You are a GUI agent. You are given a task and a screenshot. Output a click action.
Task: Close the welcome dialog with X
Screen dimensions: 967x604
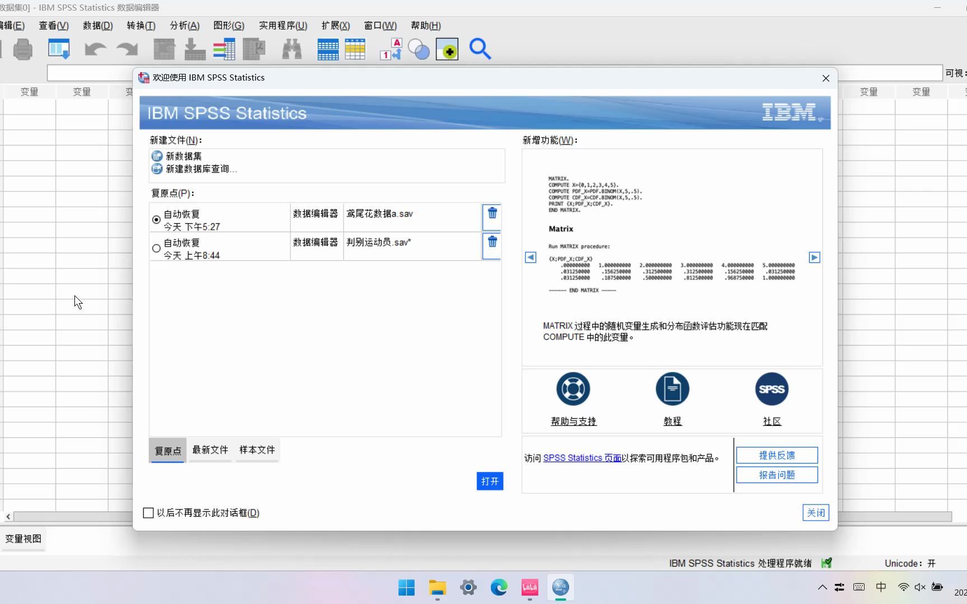pyautogui.click(x=826, y=78)
